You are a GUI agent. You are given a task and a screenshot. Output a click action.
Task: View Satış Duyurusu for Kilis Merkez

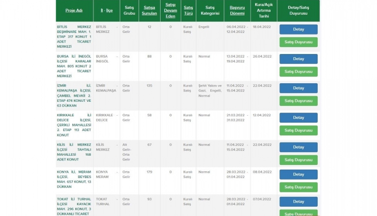click(298, 160)
